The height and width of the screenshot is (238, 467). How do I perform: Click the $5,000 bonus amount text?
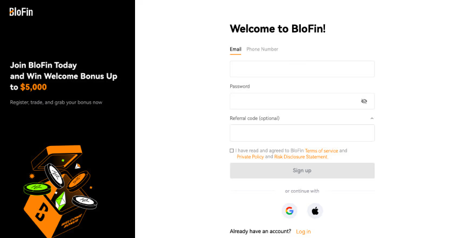[x=33, y=87]
